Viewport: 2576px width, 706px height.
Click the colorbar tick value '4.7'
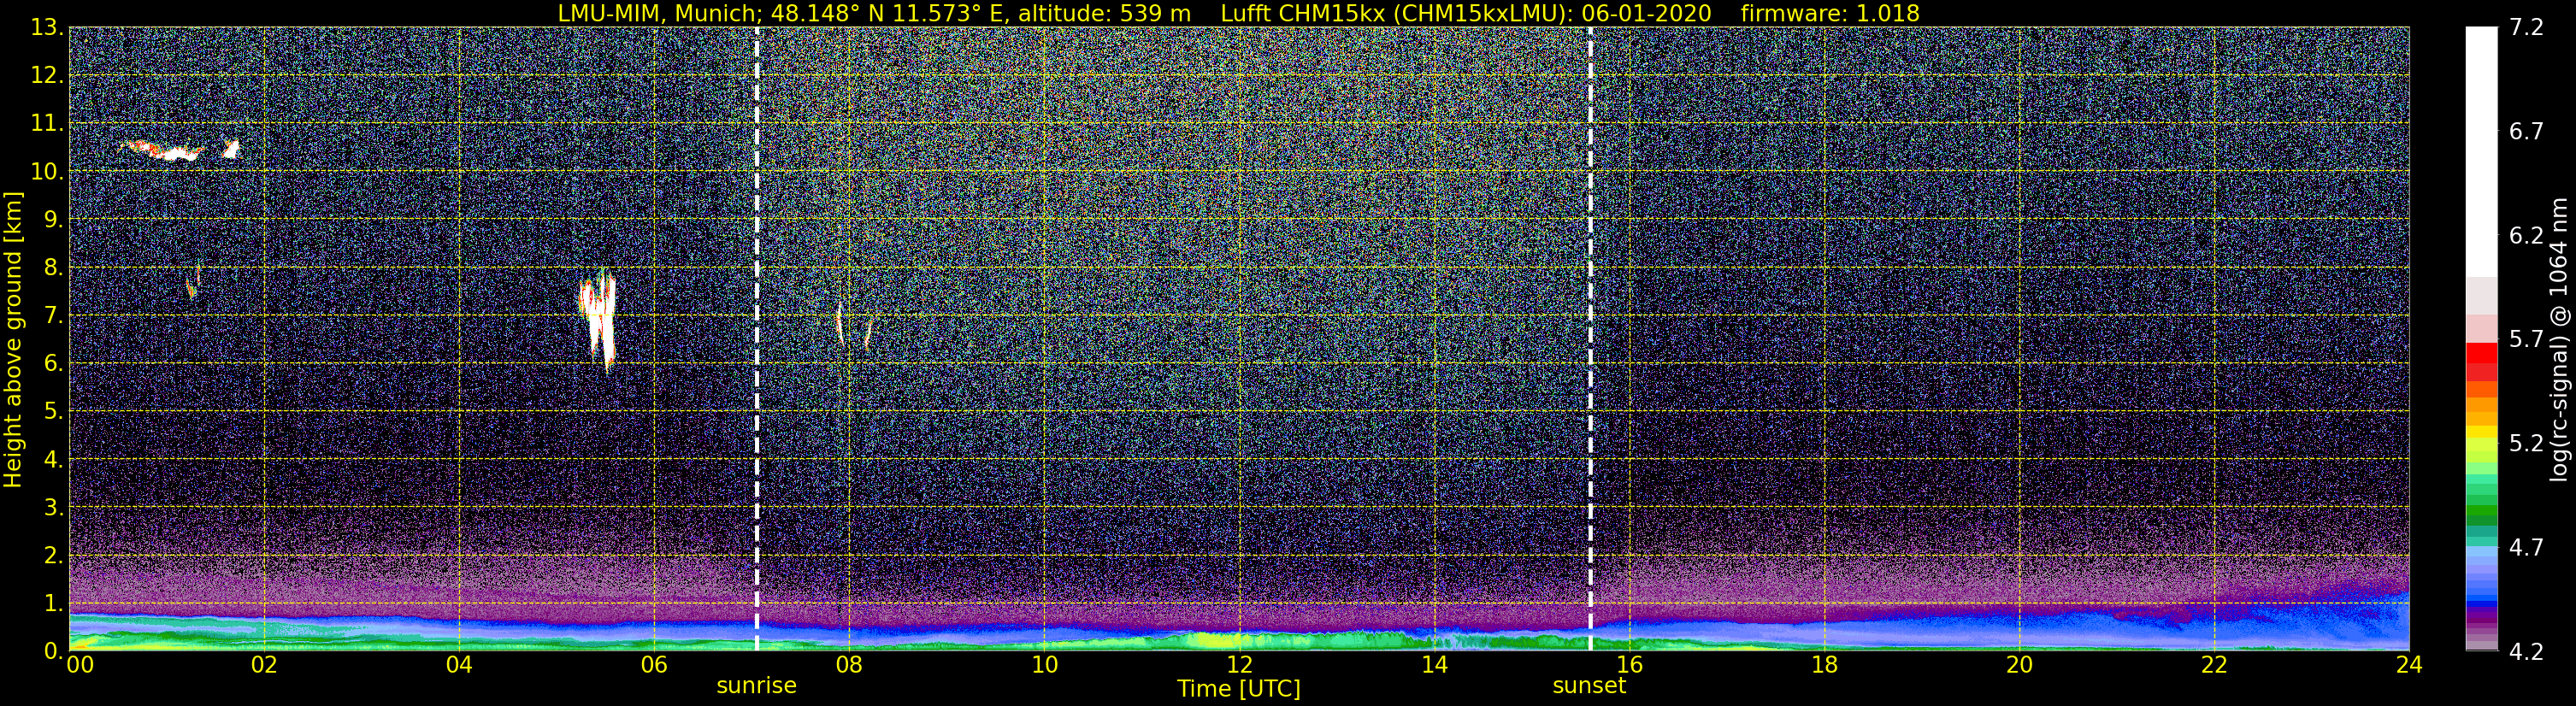[2526, 547]
